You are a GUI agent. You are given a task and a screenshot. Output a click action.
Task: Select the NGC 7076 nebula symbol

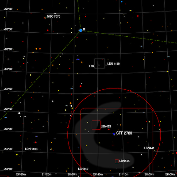pyautogui.click(x=45, y=18)
